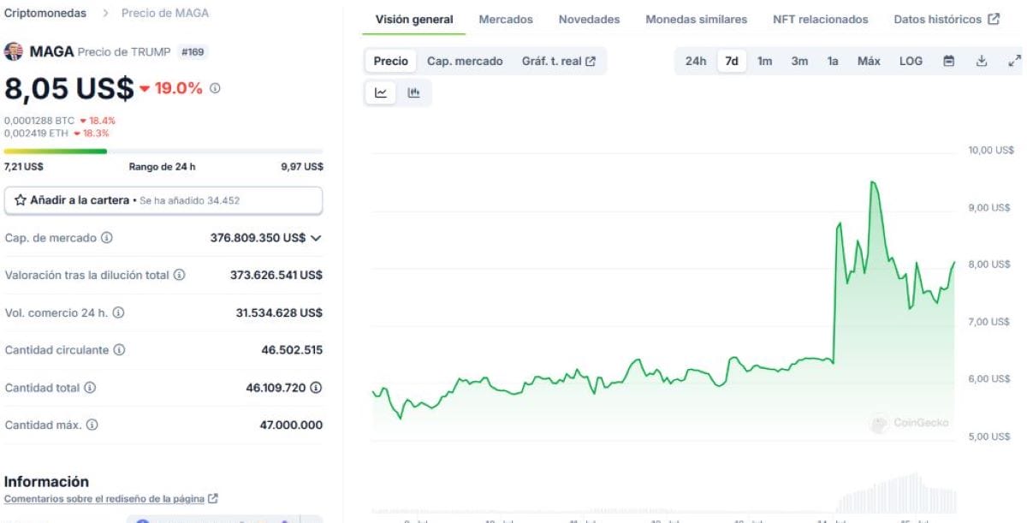Set chart range to 3m
This screenshot has height=523, width=1027.
point(799,61)
